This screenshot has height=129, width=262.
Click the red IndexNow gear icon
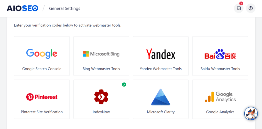(101, 97)
